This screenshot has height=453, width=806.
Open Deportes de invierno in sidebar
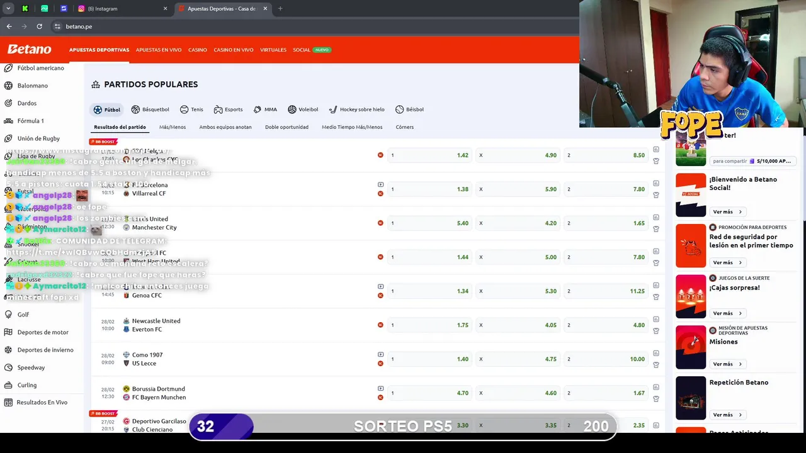click(45, 350)
